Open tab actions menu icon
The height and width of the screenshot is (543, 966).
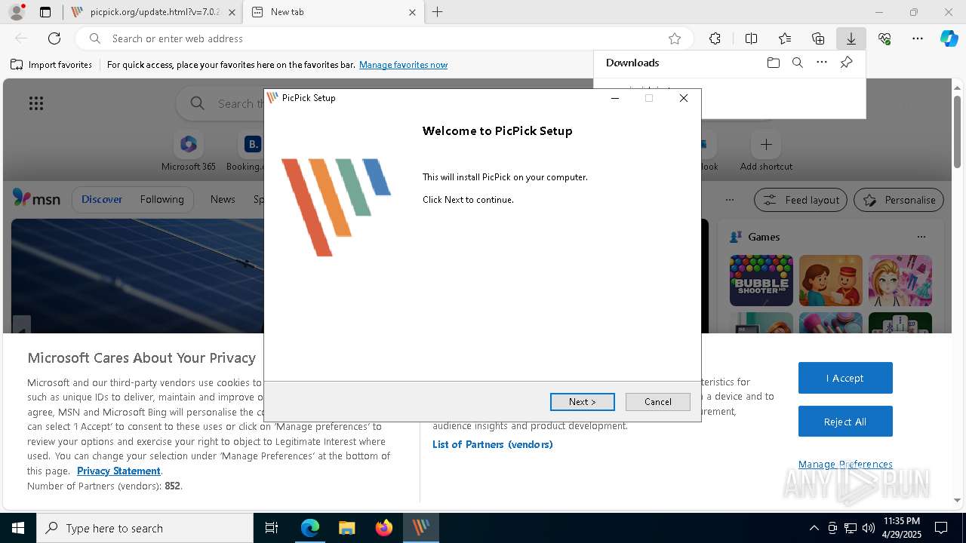(45, 12)
